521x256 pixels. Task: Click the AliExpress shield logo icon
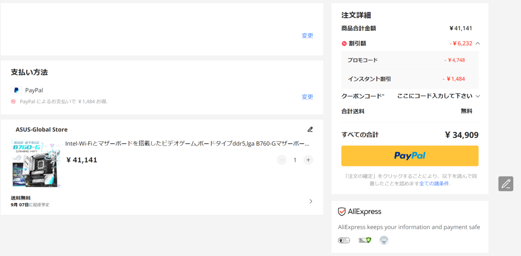coord(342,211)
